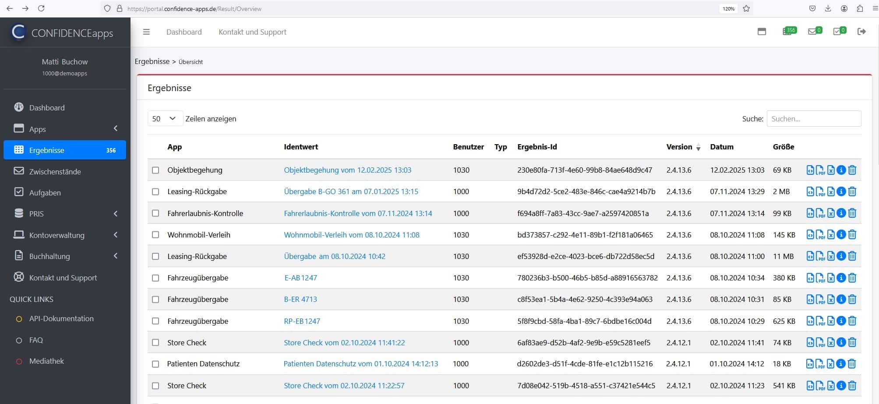This screenshot has height=404, width=879.
Task: Click the logout arrow icon
Action: tap(861, 32)
